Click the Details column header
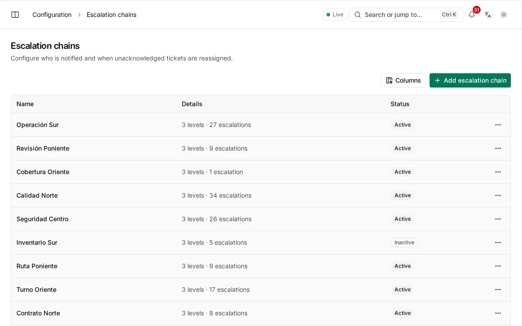Image resolution: width=522 pixels, height=326 pixels. (192, 104)
